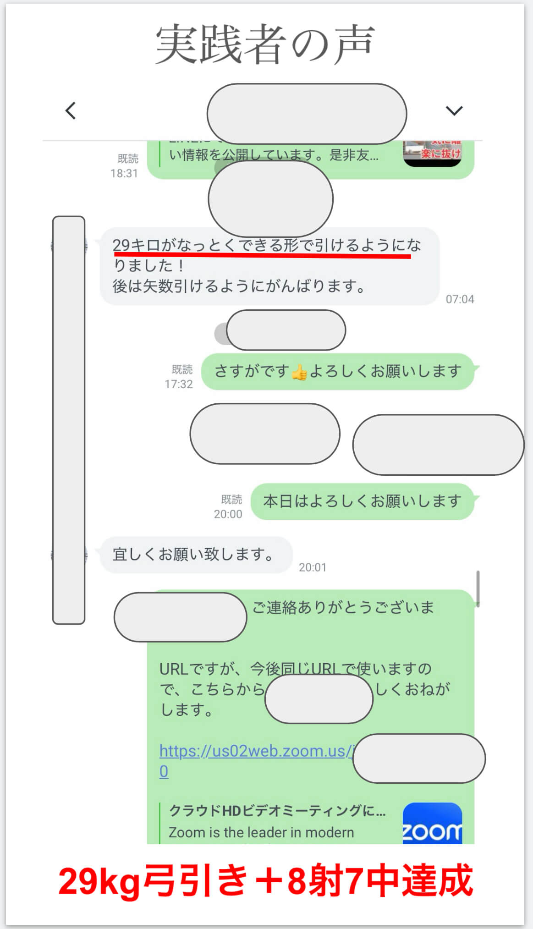
Task: Click the ご連絡ありがとうございま message text
Action: pos(343,607)
